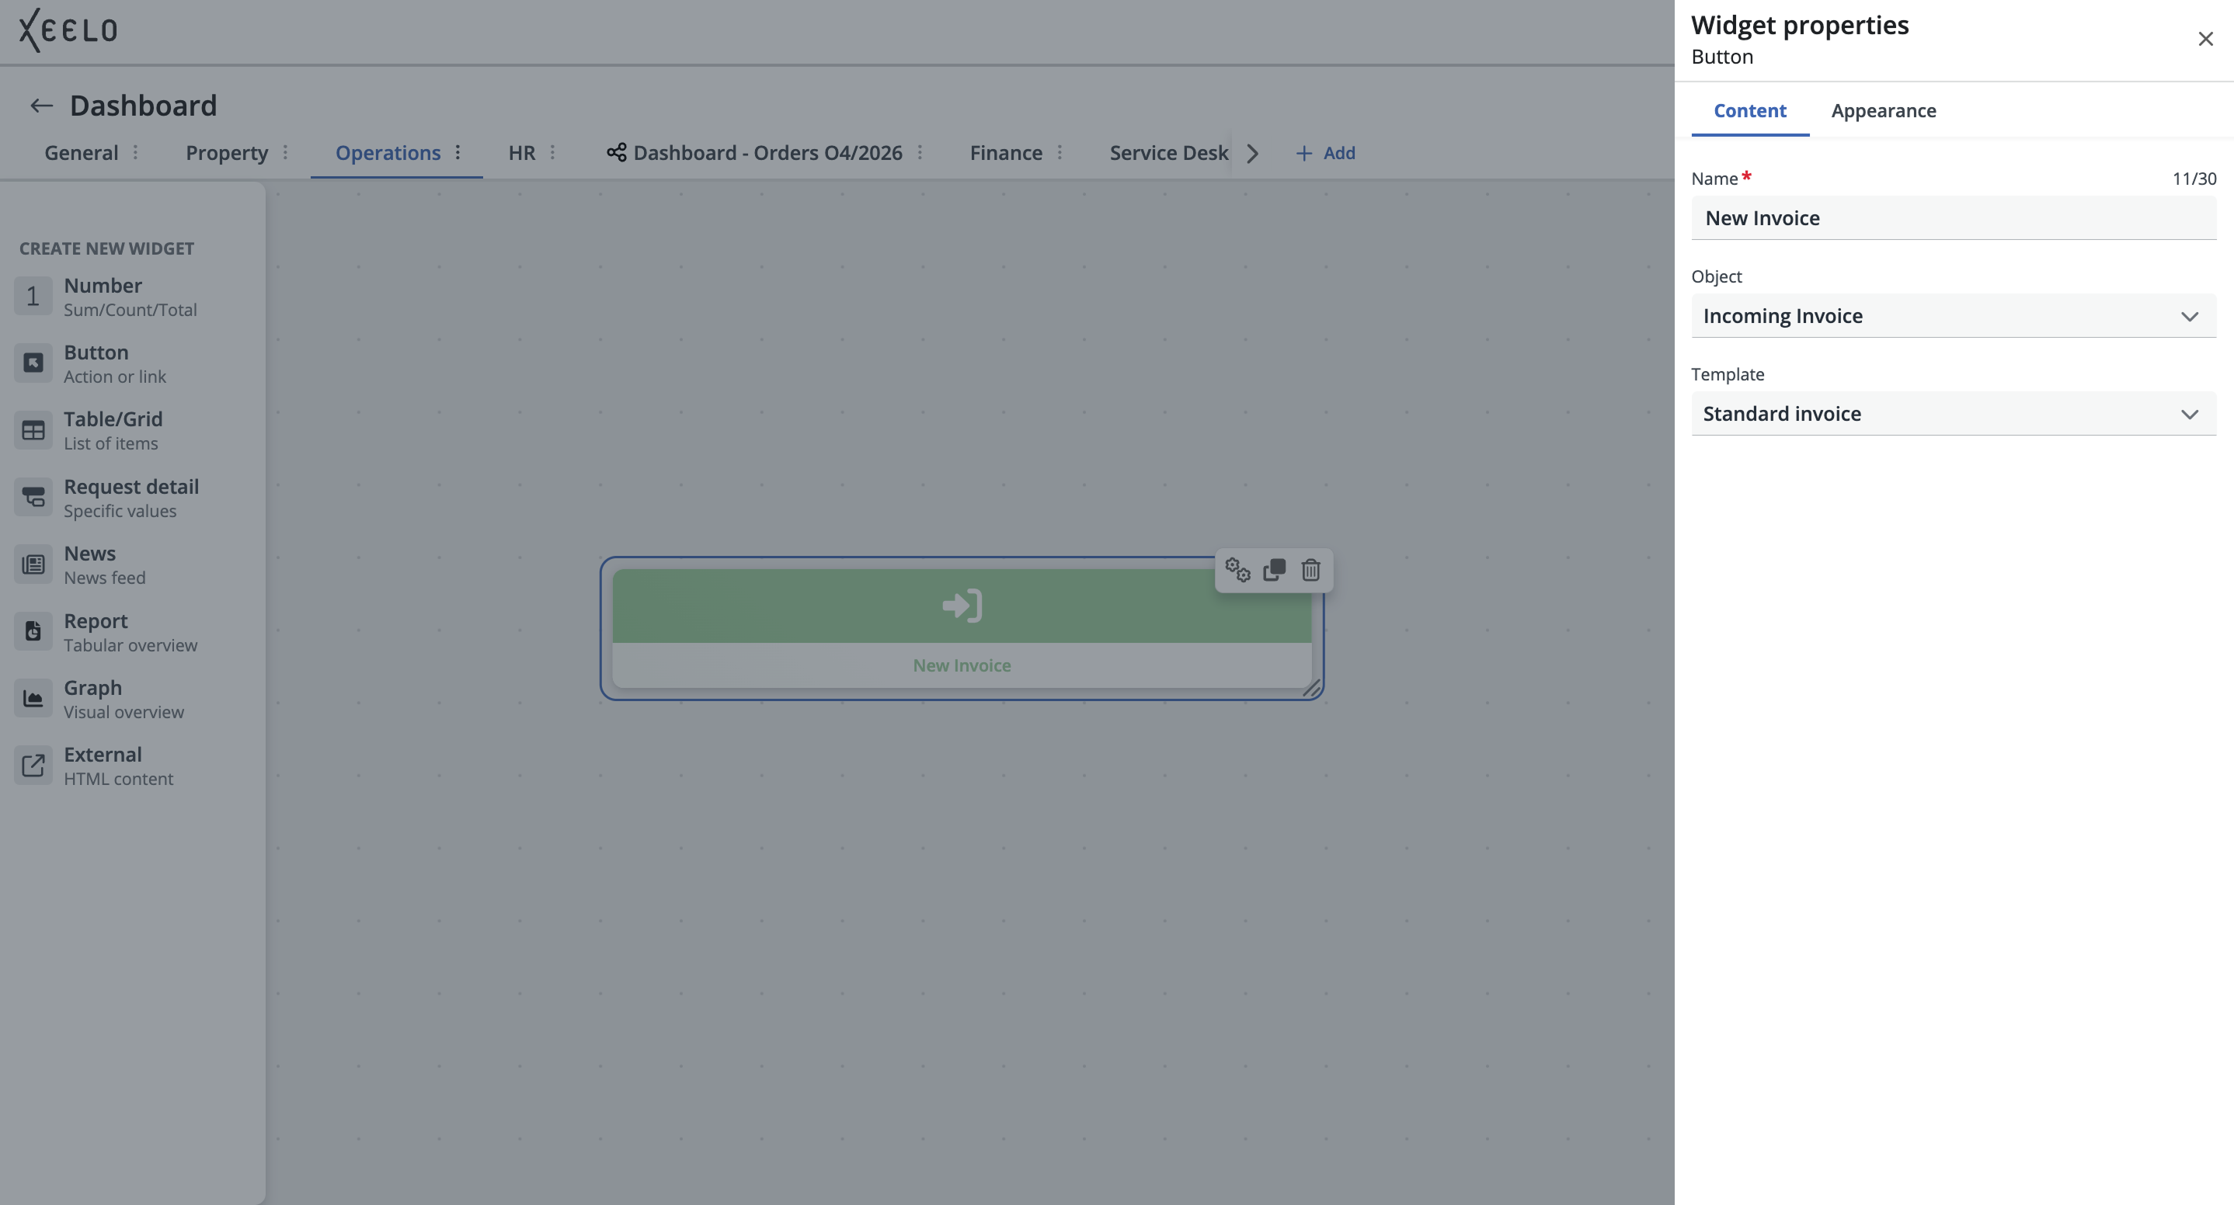The width and height of the screenshot is (2234, 1205).
Task: Click News feed widget label
Action: [104, 564]
